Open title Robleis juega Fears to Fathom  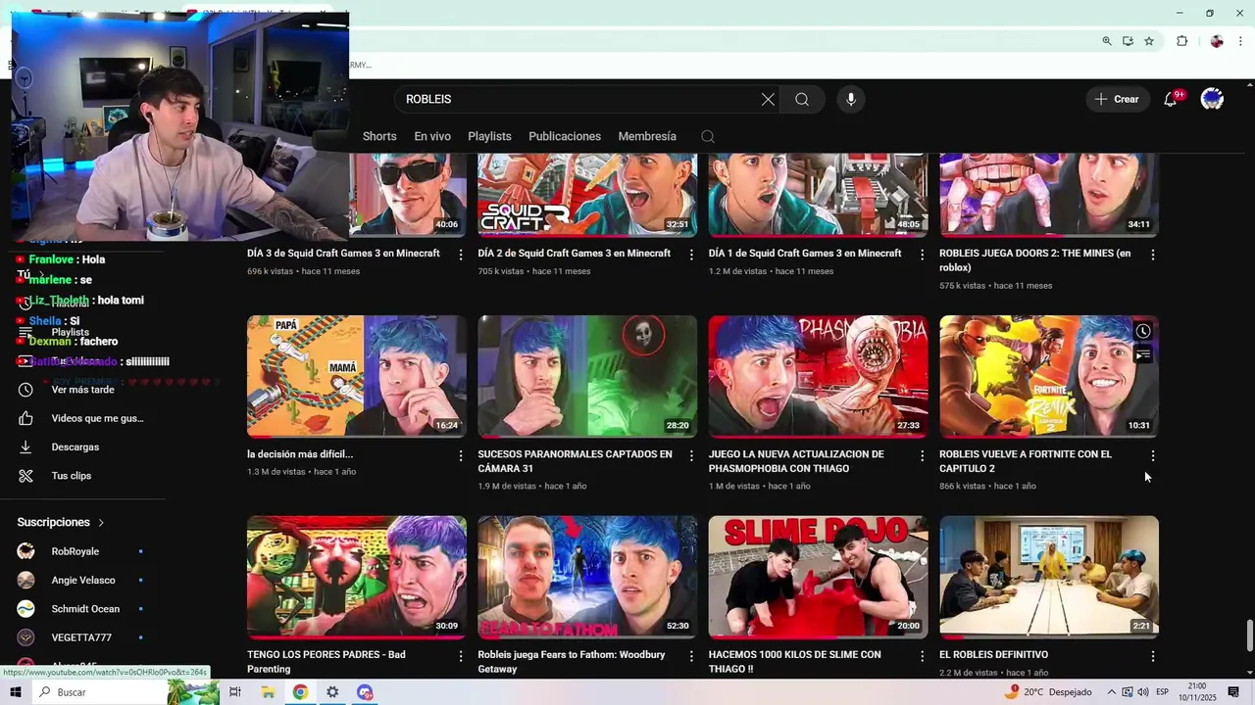coord(572,662)
